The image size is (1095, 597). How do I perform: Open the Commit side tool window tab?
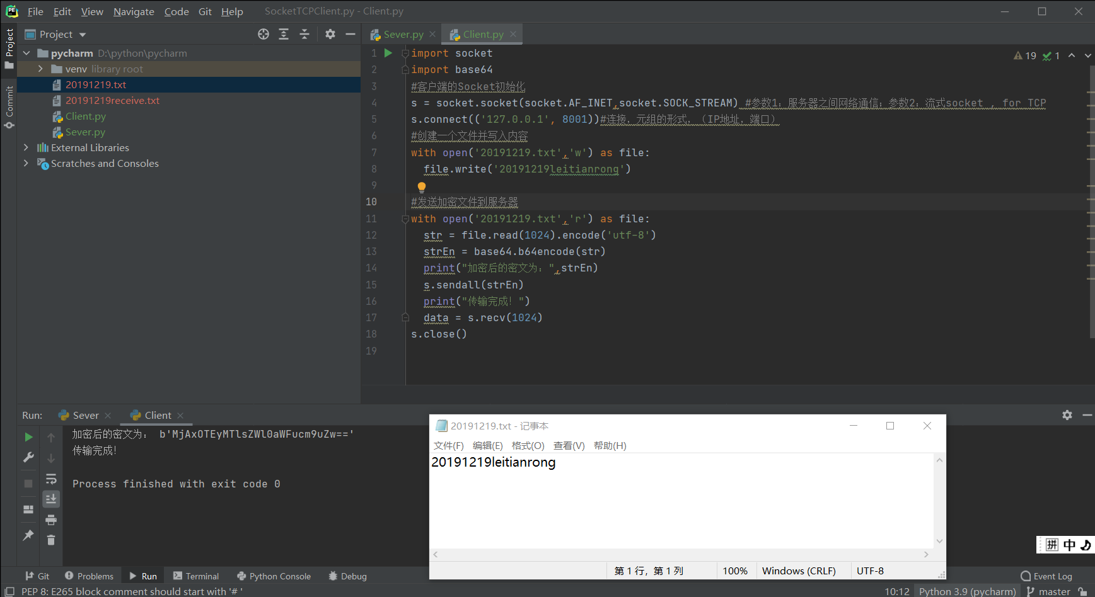(x=9, y=107)
